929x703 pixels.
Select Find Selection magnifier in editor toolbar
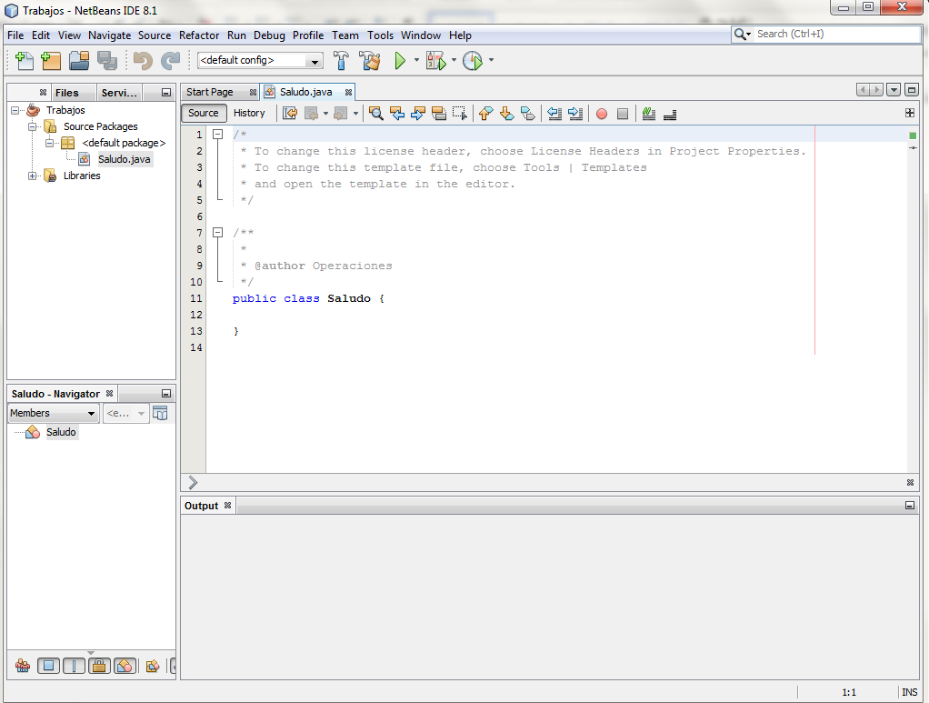pyautogui.click(x=375, y=113)
